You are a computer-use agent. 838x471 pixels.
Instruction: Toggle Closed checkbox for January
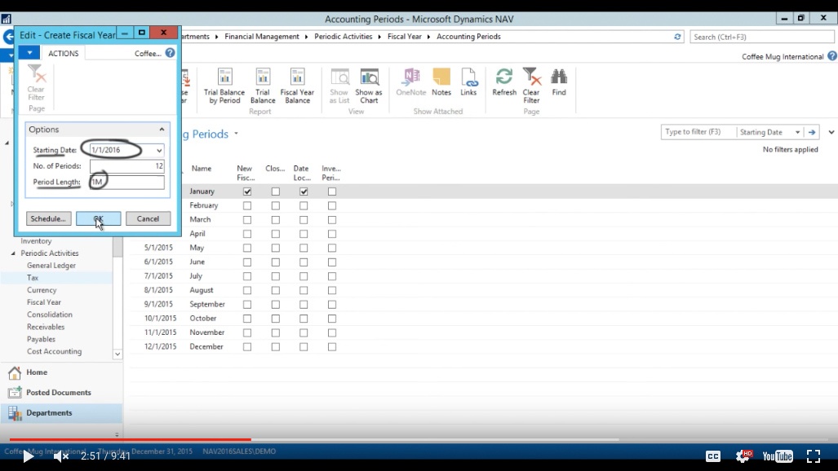275,191
